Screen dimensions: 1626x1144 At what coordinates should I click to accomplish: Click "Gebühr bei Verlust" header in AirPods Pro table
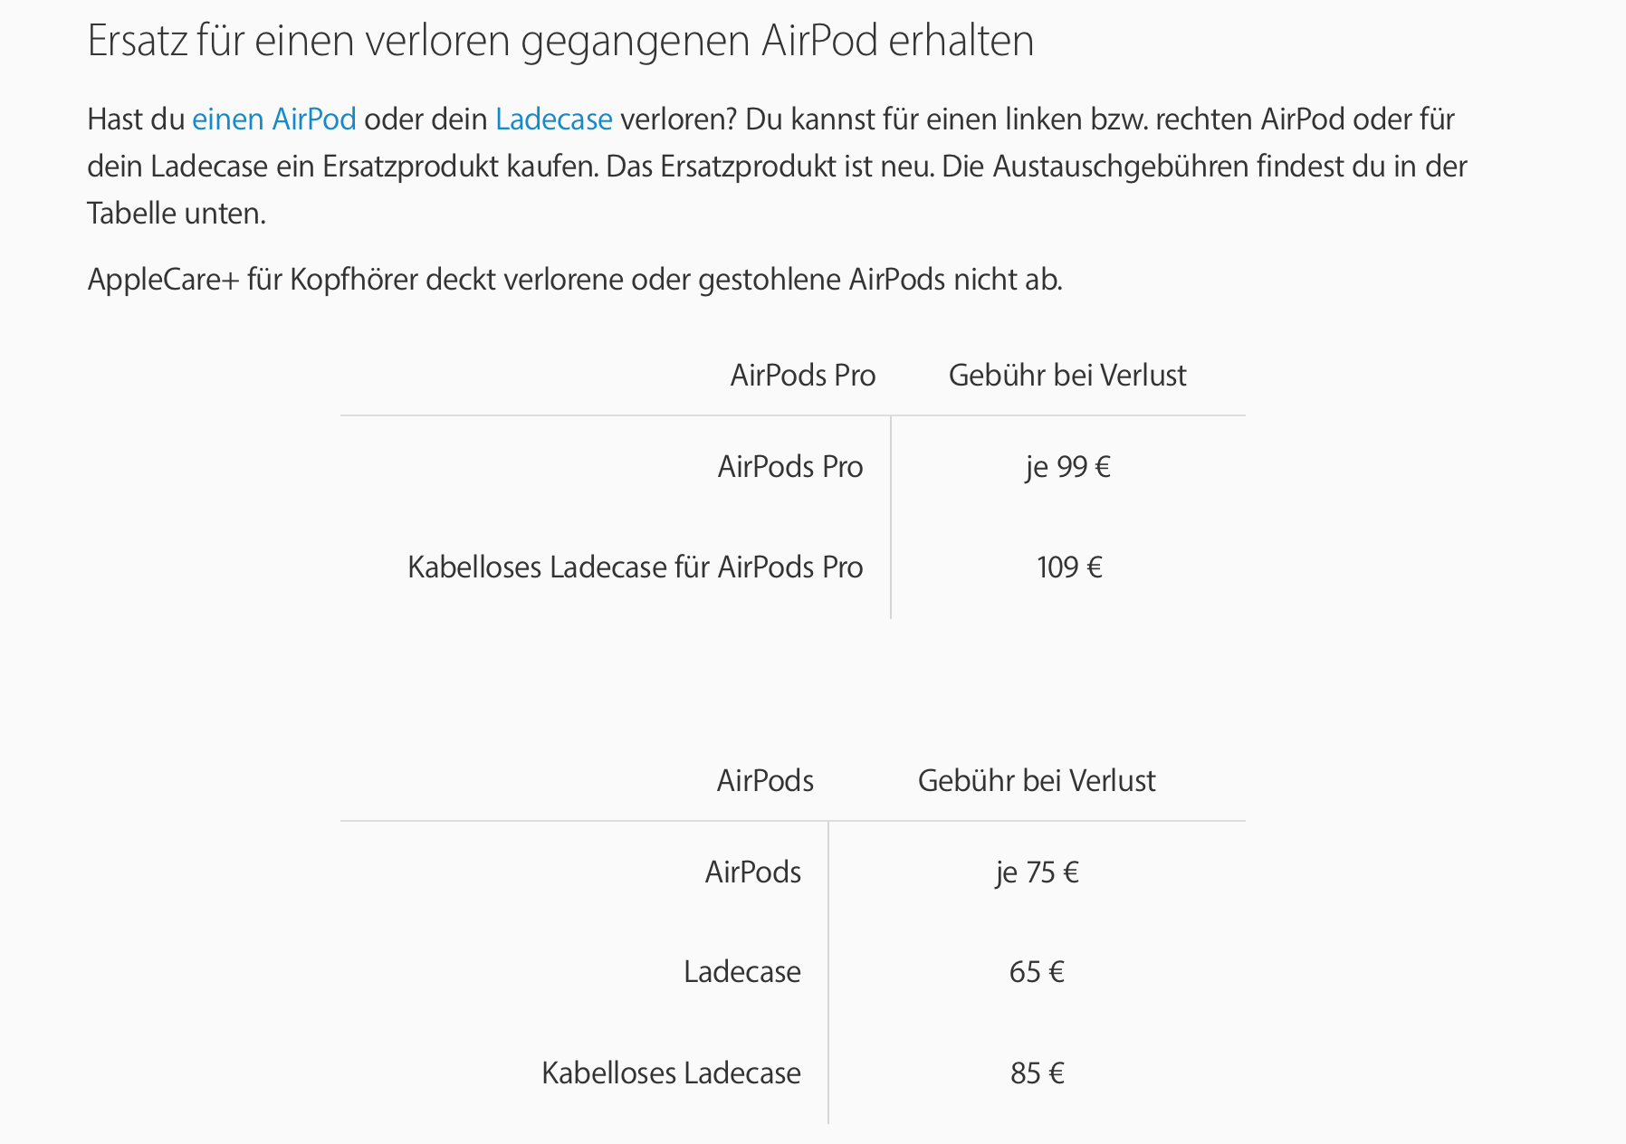1066,376
